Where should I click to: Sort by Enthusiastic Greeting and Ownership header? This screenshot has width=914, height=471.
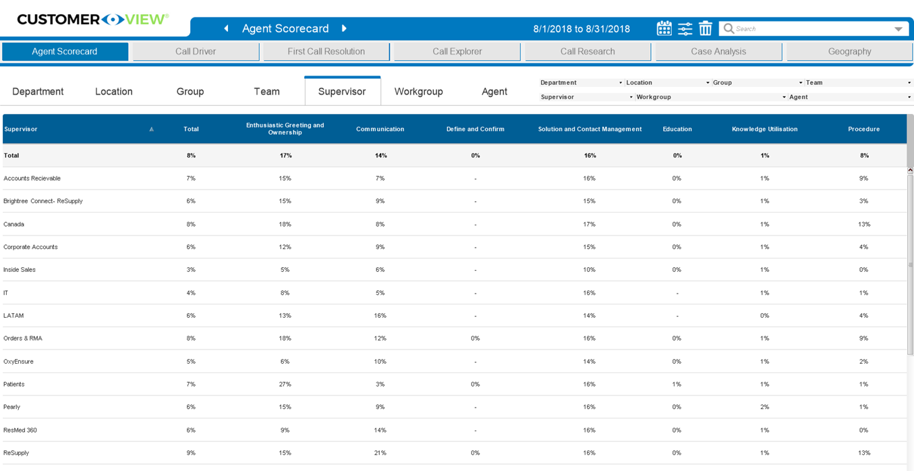click(x=285, y=129)
